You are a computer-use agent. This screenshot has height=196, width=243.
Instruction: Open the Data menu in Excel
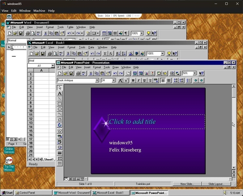pyautogui.click(x=91, y=47)
